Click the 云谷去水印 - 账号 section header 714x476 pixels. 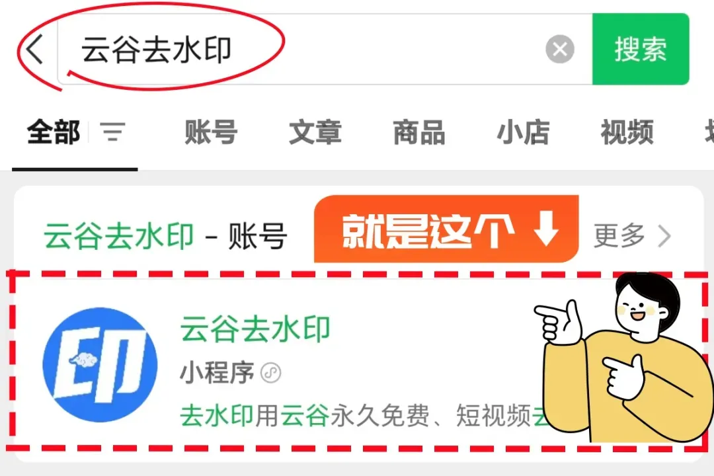pos(165,237)
